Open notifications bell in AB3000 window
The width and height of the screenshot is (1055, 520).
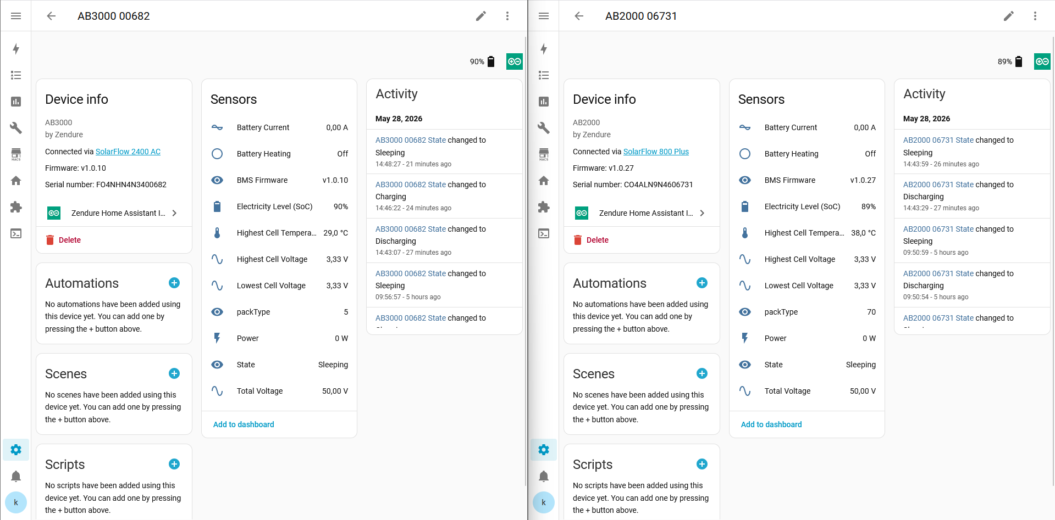click(16, 476)
